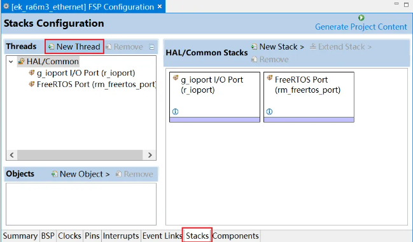
Task: Open the Pins tab
Action: pos(92,236)
